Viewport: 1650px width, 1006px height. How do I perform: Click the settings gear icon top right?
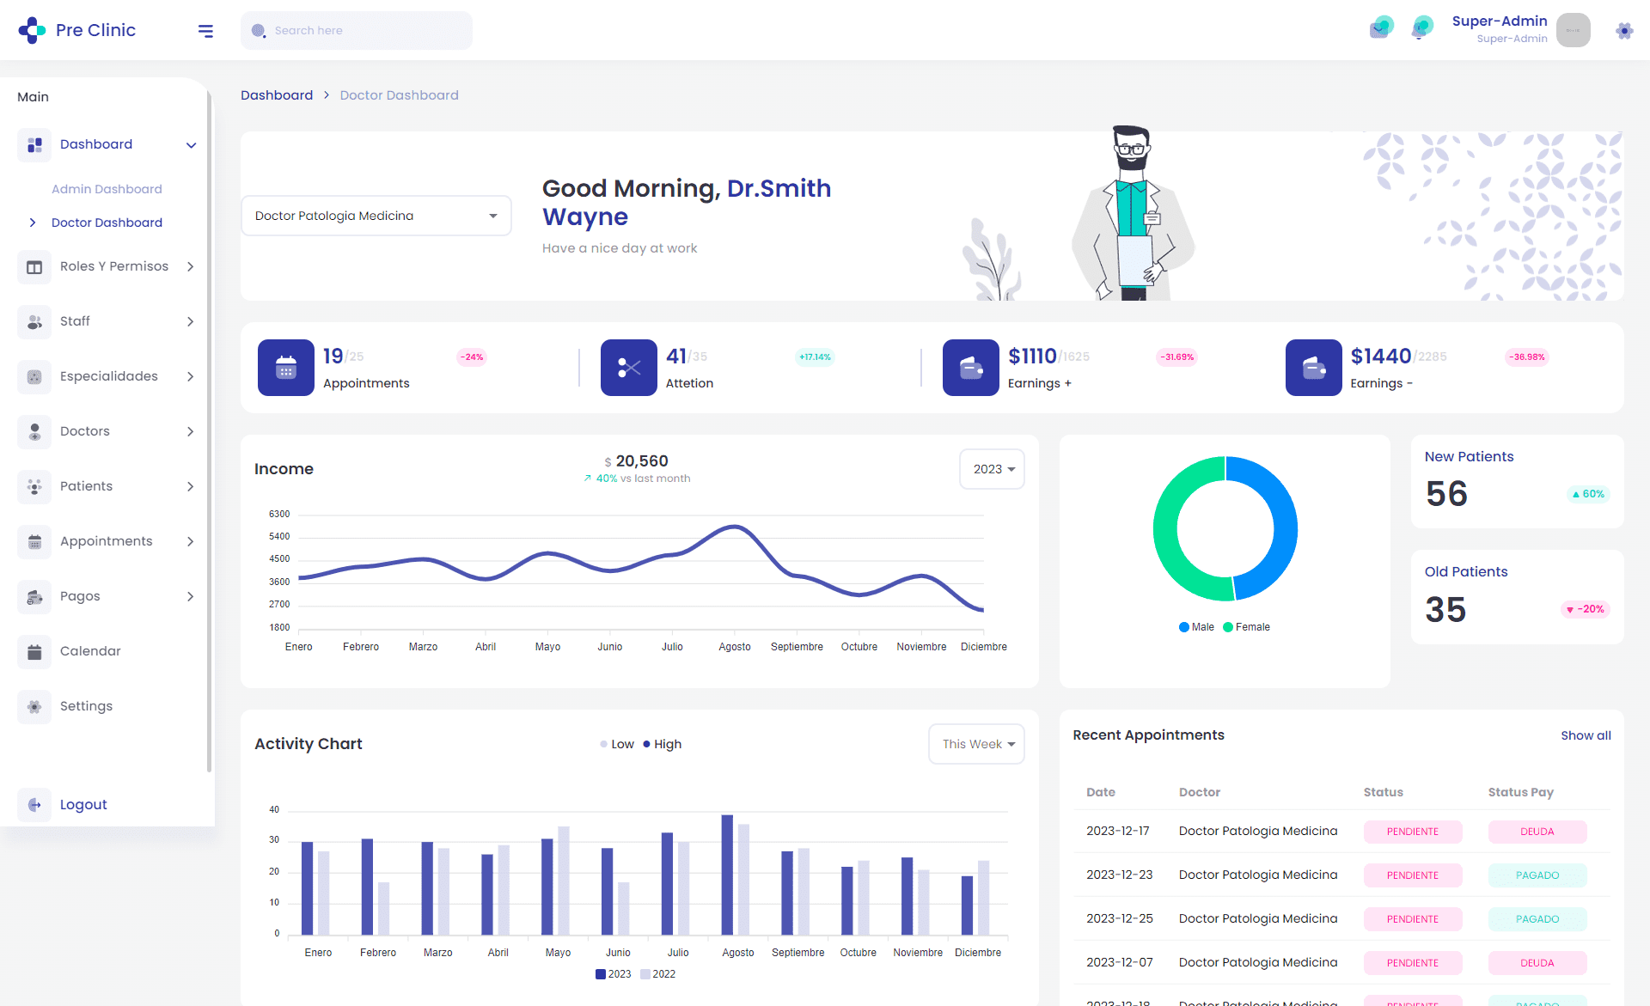point(1623,31)
